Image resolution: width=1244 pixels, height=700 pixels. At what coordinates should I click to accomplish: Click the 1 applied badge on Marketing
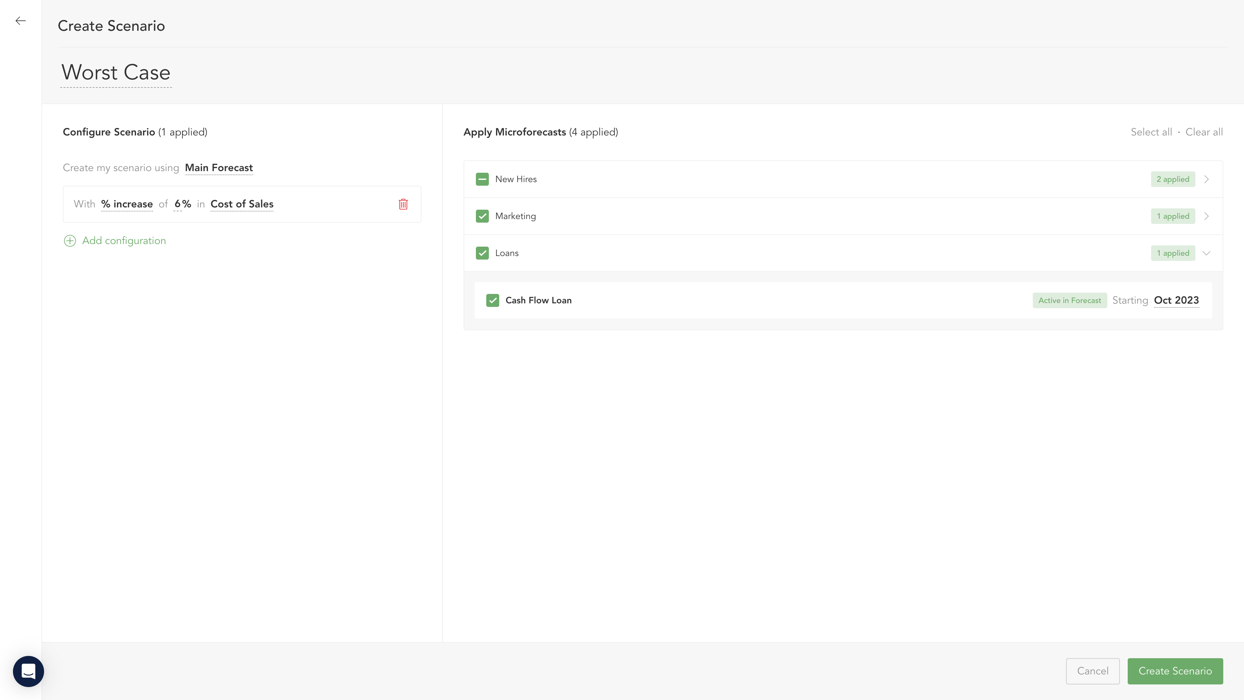(x=1172, y=216)
